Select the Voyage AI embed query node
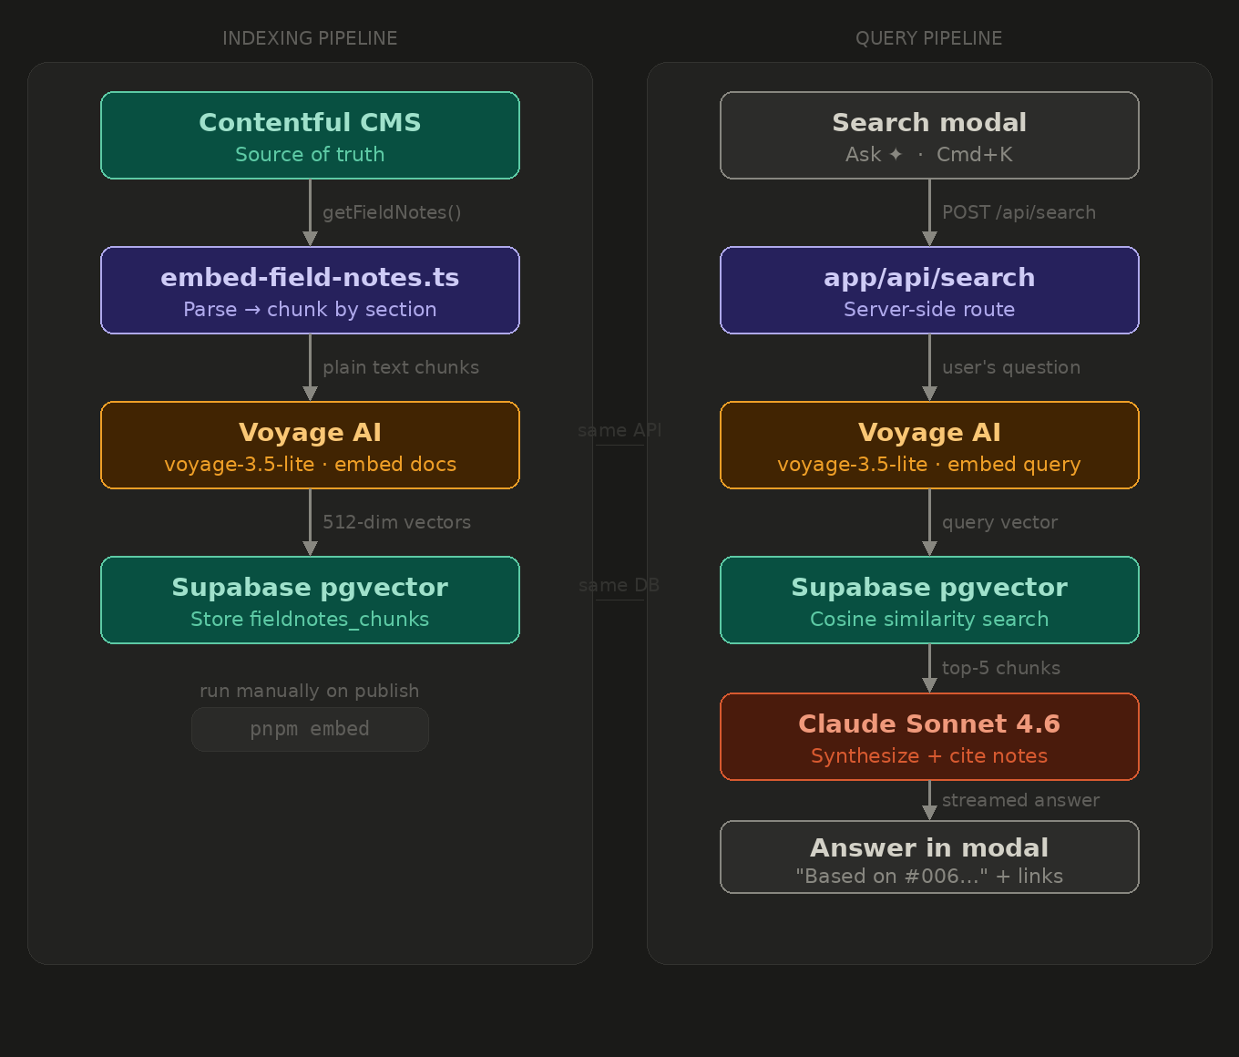 tap(929, 446)
